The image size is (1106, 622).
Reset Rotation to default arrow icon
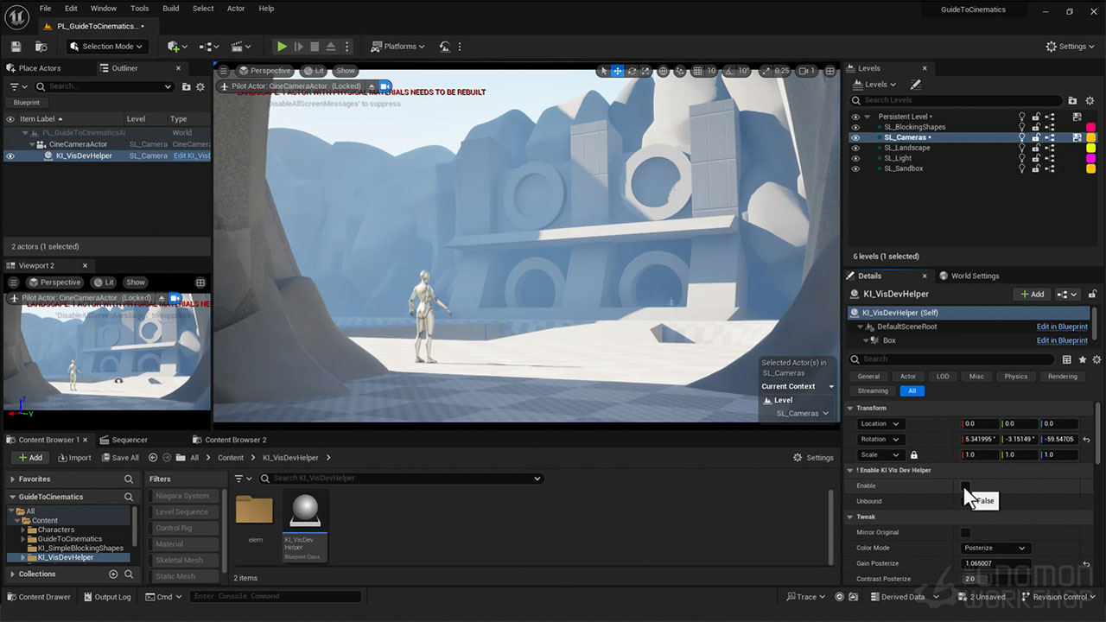pos(1086,440)
